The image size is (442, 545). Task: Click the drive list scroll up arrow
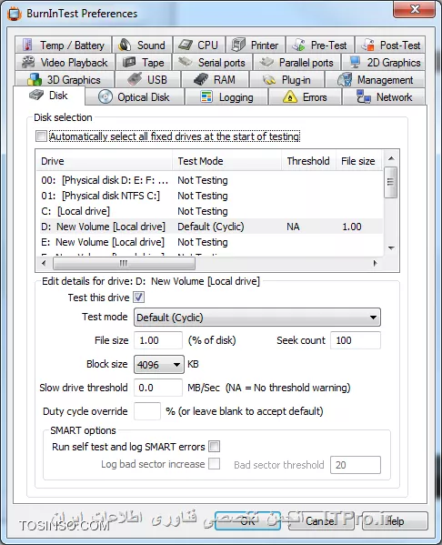[391, 158]
